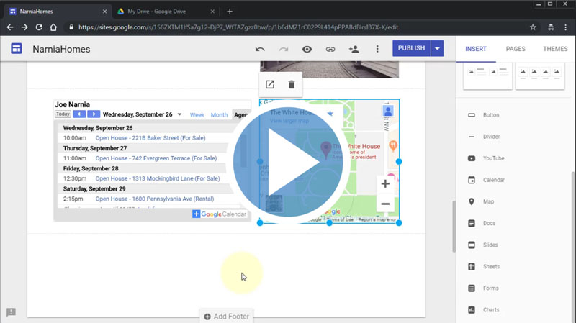576x323 pixels.
Task: Preview the site with the eye icon
Action: click(307, 49)
